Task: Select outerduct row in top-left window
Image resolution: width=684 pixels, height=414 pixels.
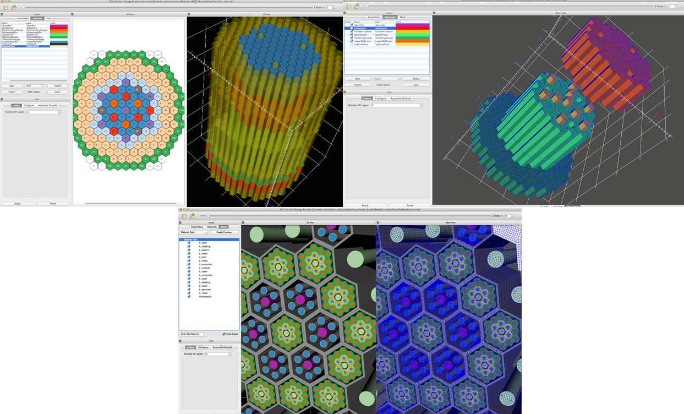Action: (x=35, y=44)
